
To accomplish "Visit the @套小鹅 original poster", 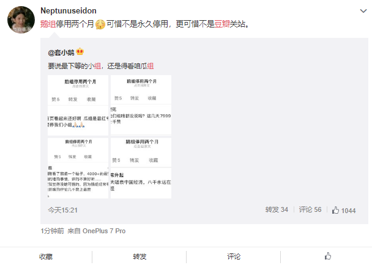I will point(61,53).
